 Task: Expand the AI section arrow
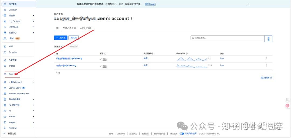(33, 111)
